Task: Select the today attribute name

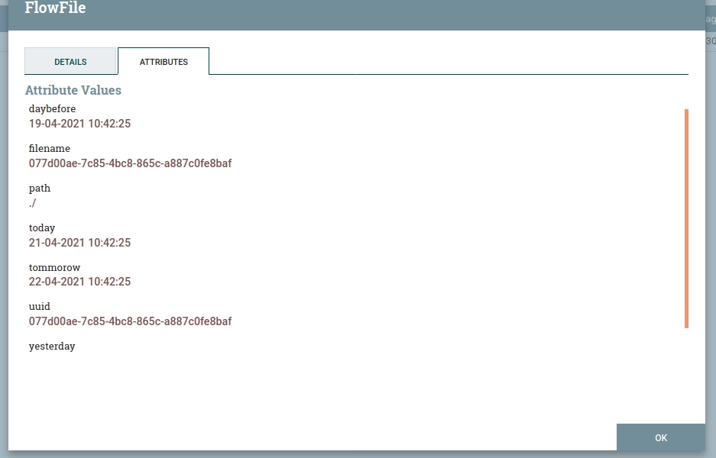Action: pos(42,228)
